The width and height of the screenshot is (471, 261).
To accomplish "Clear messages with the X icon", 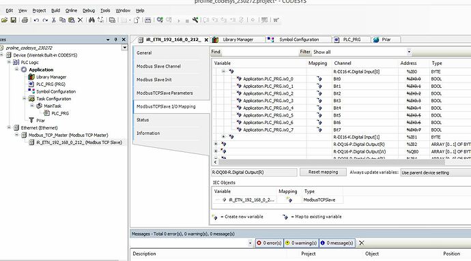I will pyautogui.click(x=362, y=243).
